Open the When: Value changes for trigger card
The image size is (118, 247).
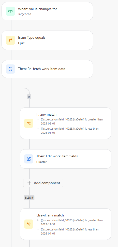click(47, 11)
